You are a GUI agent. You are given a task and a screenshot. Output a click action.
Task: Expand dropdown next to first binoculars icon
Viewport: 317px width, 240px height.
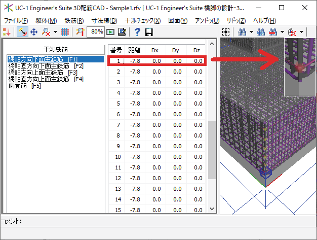click(x=251, y=32)
